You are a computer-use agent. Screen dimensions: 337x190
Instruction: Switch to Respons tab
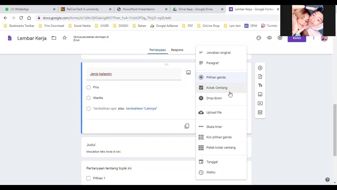point(177,50)
